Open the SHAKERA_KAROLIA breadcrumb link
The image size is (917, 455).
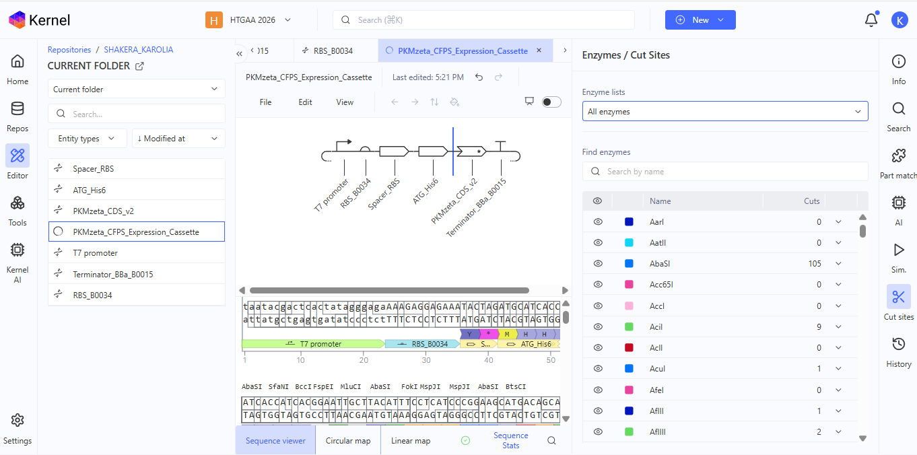click(x=139, y=50)
